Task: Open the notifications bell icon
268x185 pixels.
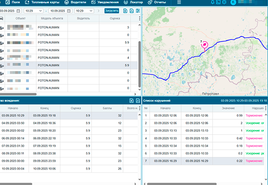Action: tap(213, 3)
